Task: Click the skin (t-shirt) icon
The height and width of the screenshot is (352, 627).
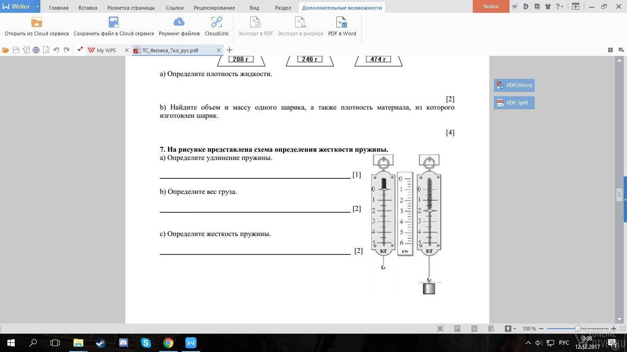Action: (x=548, y=6)
